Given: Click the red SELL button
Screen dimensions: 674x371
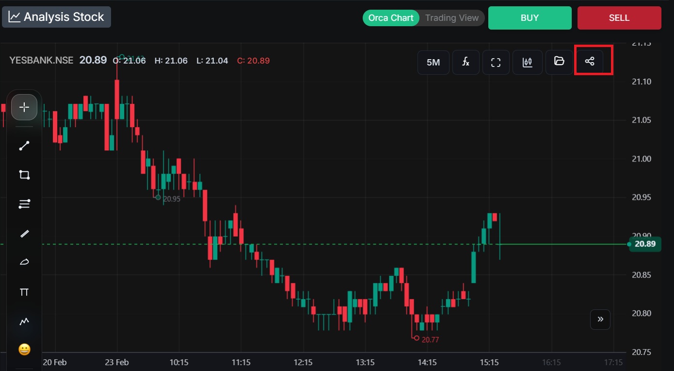Looking at the screenshot, I should click(619, 18).
